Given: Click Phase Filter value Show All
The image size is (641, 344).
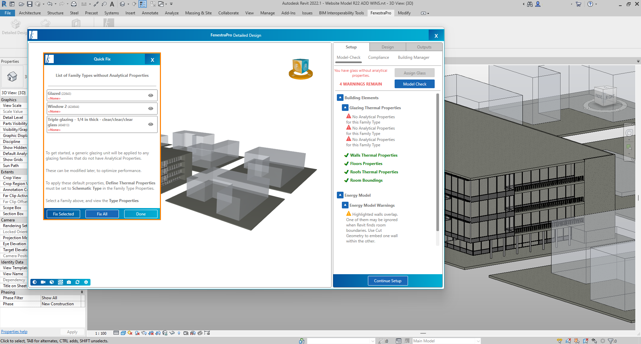Looking at the screenshot, I should pyautogui.click(x=61, y=298).
